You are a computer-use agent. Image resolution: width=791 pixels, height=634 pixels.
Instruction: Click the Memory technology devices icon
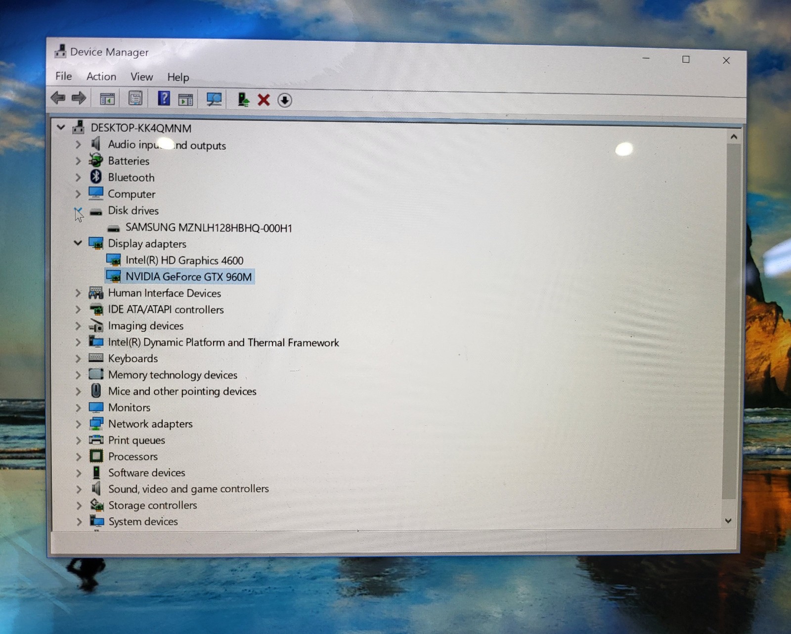pos(96,374)
